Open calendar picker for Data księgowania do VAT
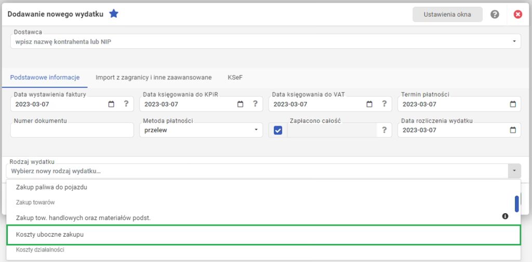 [x=369, y=104]
